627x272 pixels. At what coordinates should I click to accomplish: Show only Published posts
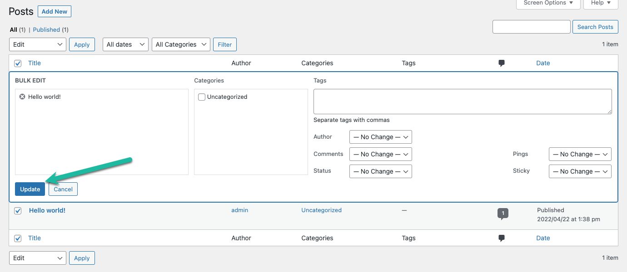tap(46, 29)
